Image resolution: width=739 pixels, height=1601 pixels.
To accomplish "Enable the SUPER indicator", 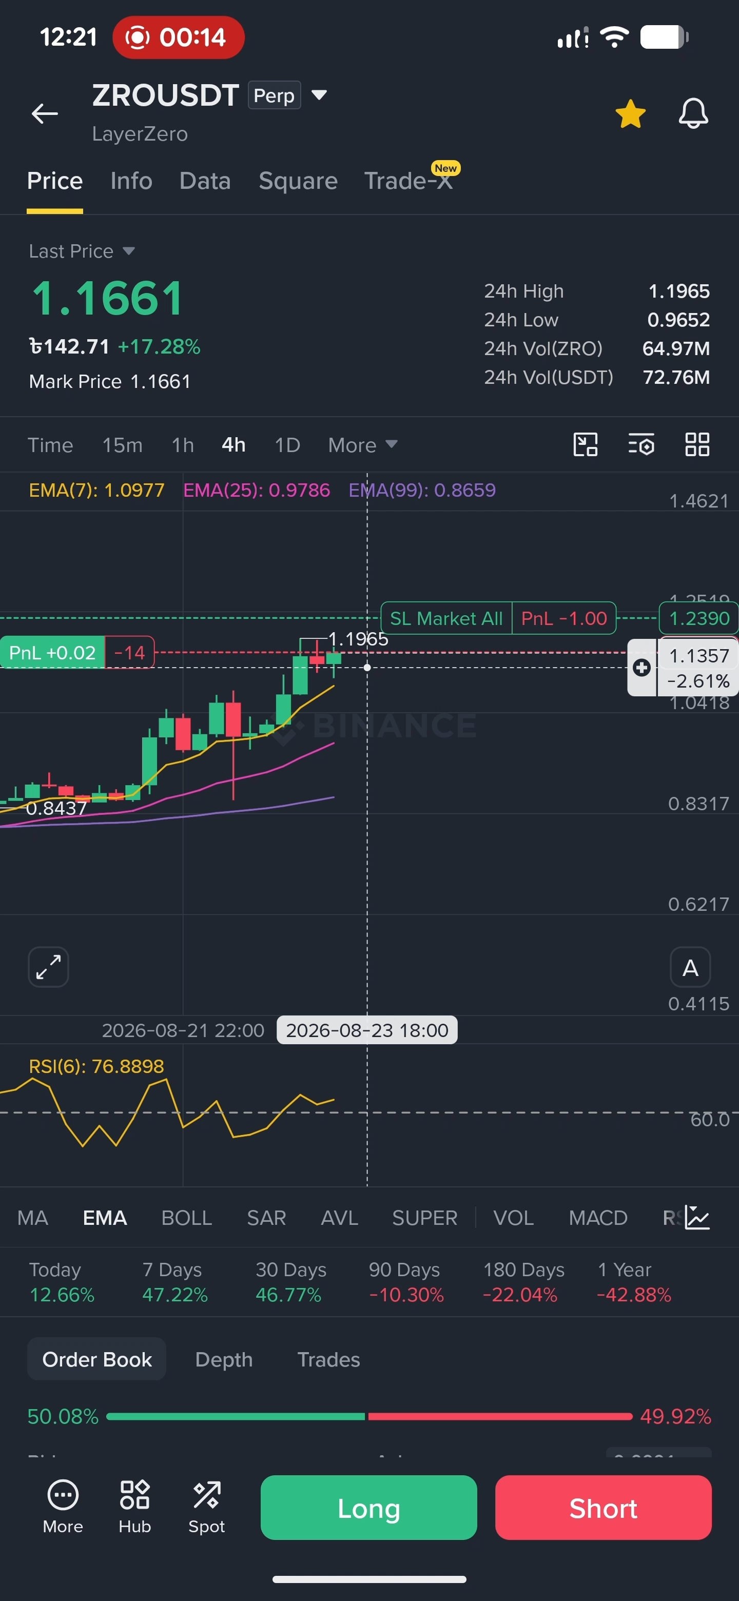I will coord(424,1218).
